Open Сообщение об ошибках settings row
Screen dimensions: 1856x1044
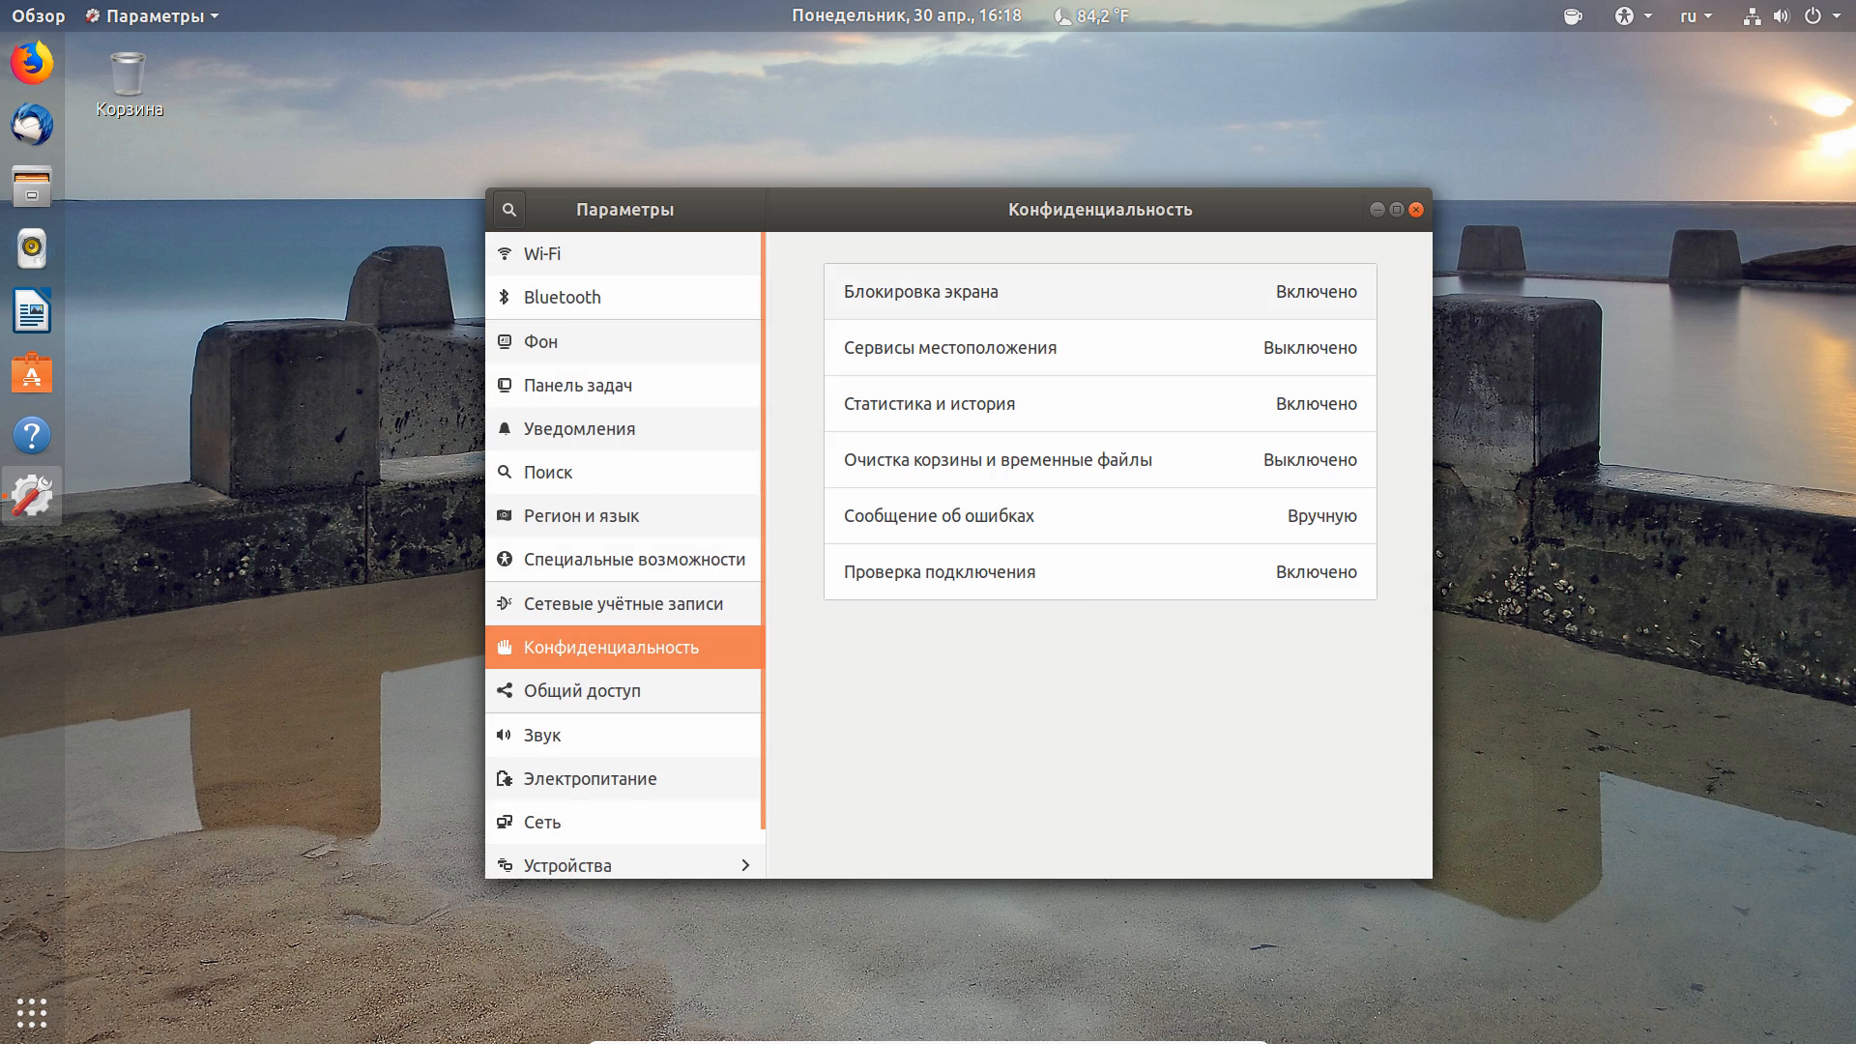pyautogui.click(x=1100, y=516)
